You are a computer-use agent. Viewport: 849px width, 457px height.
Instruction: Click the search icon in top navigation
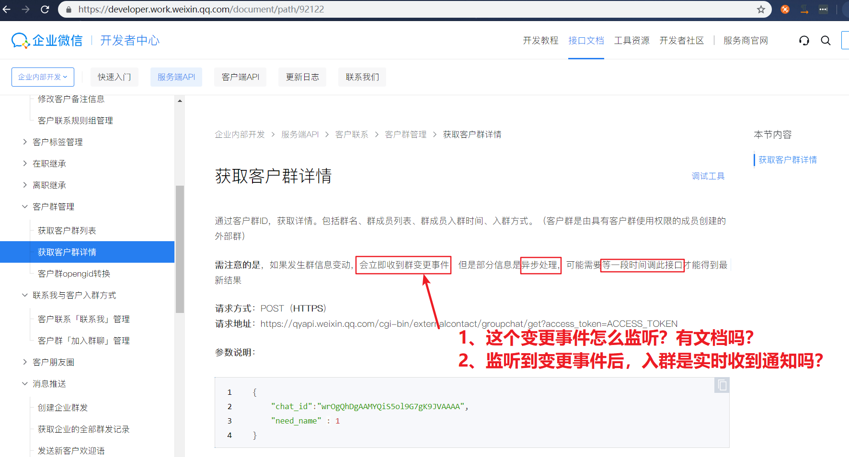pos(826,40)
